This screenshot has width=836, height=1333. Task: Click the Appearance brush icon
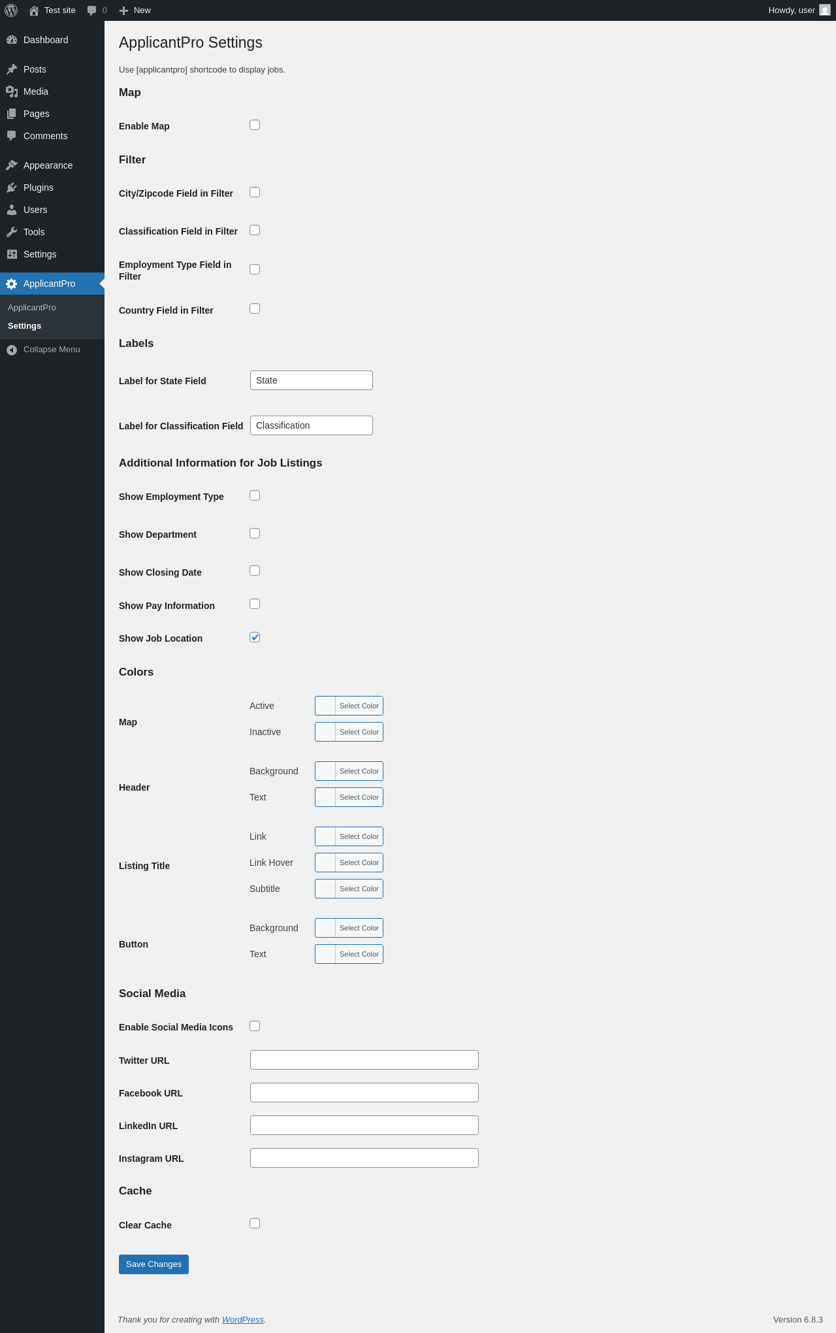(12, 165)
